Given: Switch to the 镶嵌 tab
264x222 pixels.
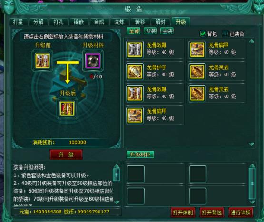Looking at the screenshot, I should 78,22.
